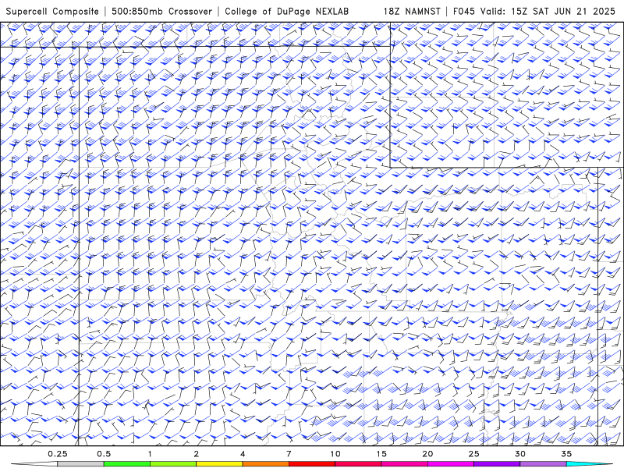This screenshot has width=624, height=468.
Task: Click the 'F045 Valid: 15Z SAT JUN 21 2025' text
Action: click(x=534, y=12)
